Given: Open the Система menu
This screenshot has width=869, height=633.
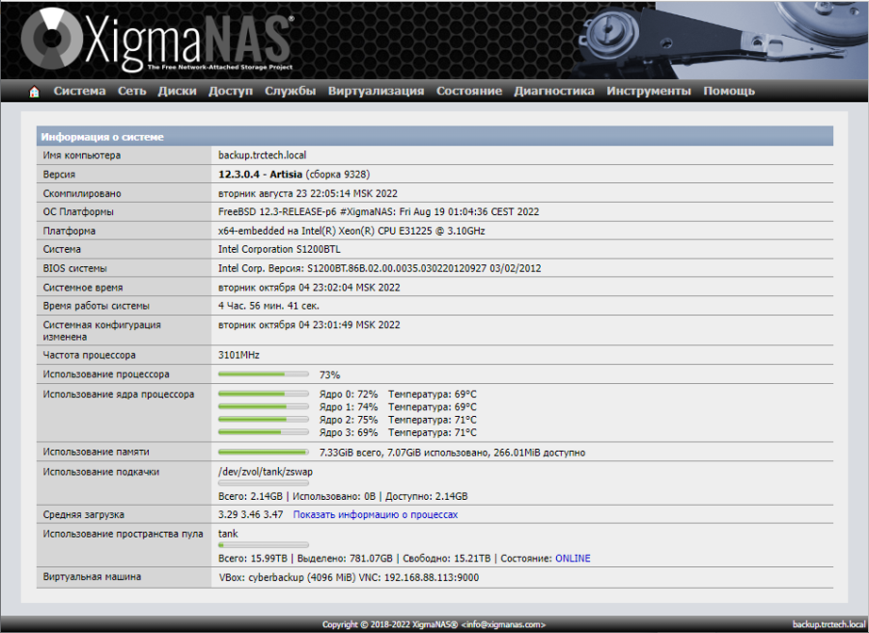Looking at the screenshot, I should pyautogui.click(x=79, y=91).
